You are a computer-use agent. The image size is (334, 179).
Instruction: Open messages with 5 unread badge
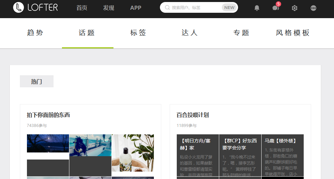pyautogui.click(x=276, y=8)
